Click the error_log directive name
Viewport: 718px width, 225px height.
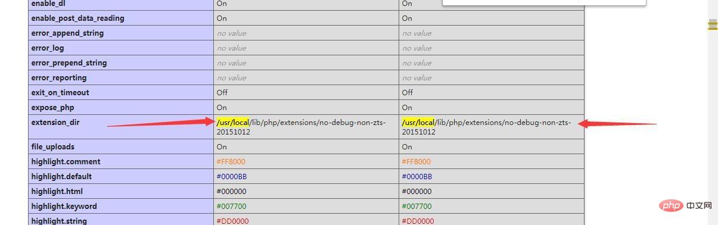pyautogui.click(x=48, y=48)
